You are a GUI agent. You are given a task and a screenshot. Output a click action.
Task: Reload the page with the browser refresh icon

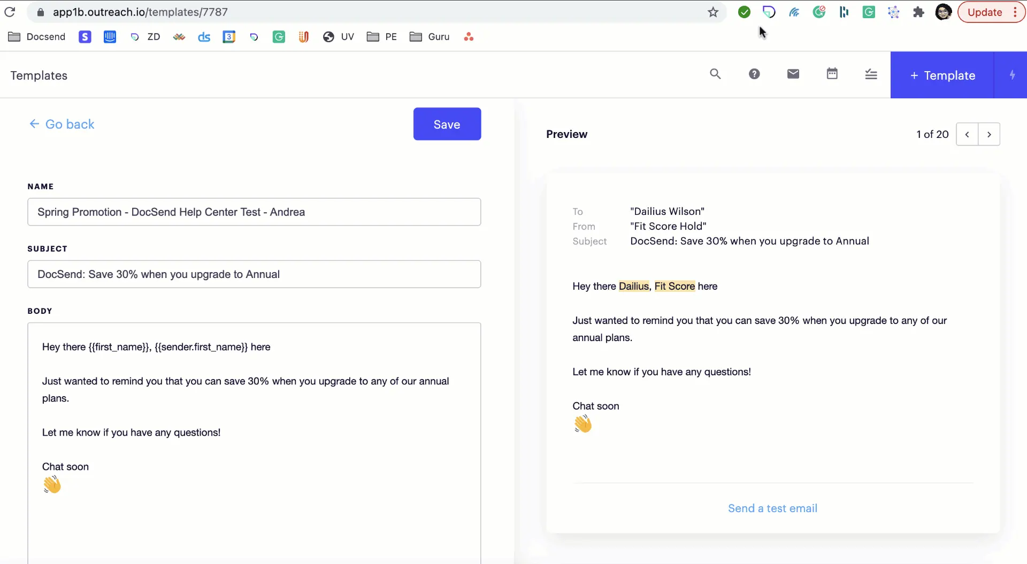tap(10, 12)
